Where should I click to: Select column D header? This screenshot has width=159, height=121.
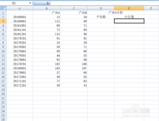click(101, 8)
